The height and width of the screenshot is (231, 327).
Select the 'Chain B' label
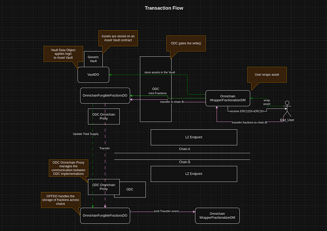(x=184, y=162)
